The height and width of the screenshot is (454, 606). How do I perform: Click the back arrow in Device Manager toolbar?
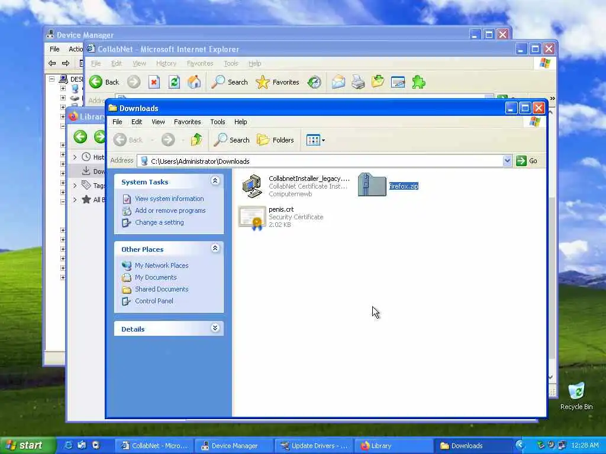[x=52, y=63]
